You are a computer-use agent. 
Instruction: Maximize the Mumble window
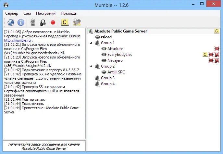[x=202, y=4]
